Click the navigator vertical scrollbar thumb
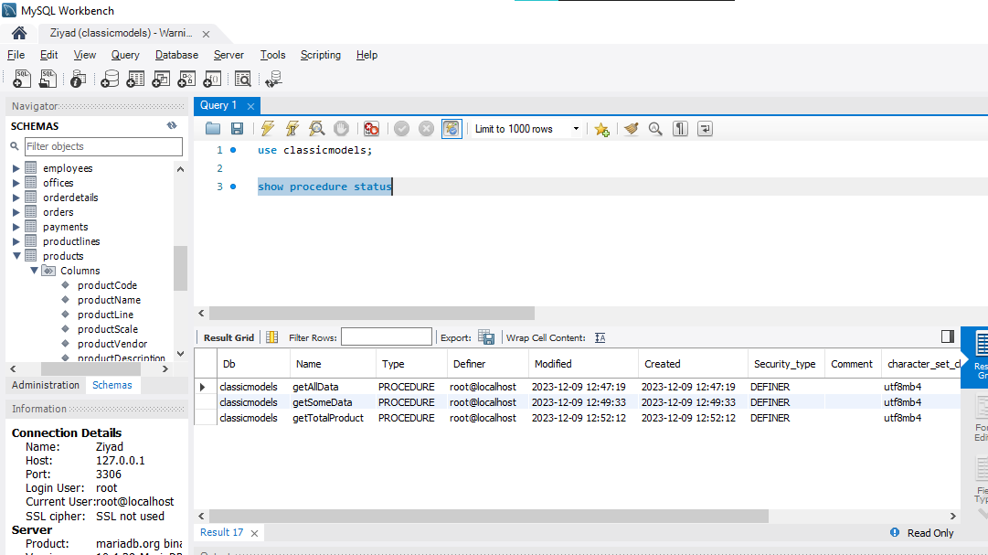Viewport: 988px width, 555px height. click(180, 268)
